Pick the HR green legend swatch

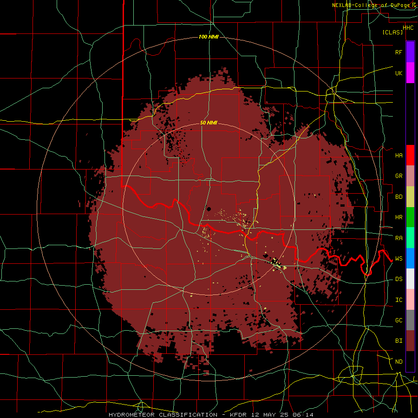point(410,217)
